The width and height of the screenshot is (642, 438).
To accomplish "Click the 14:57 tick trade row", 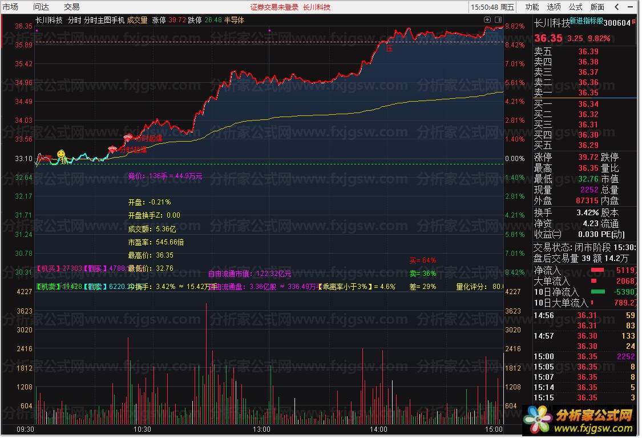I will [x=585, y=336].
